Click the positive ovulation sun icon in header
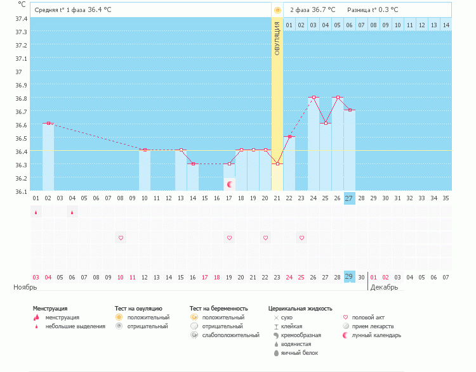The height and width of the screenshot is (372, 476). (277, 10)
